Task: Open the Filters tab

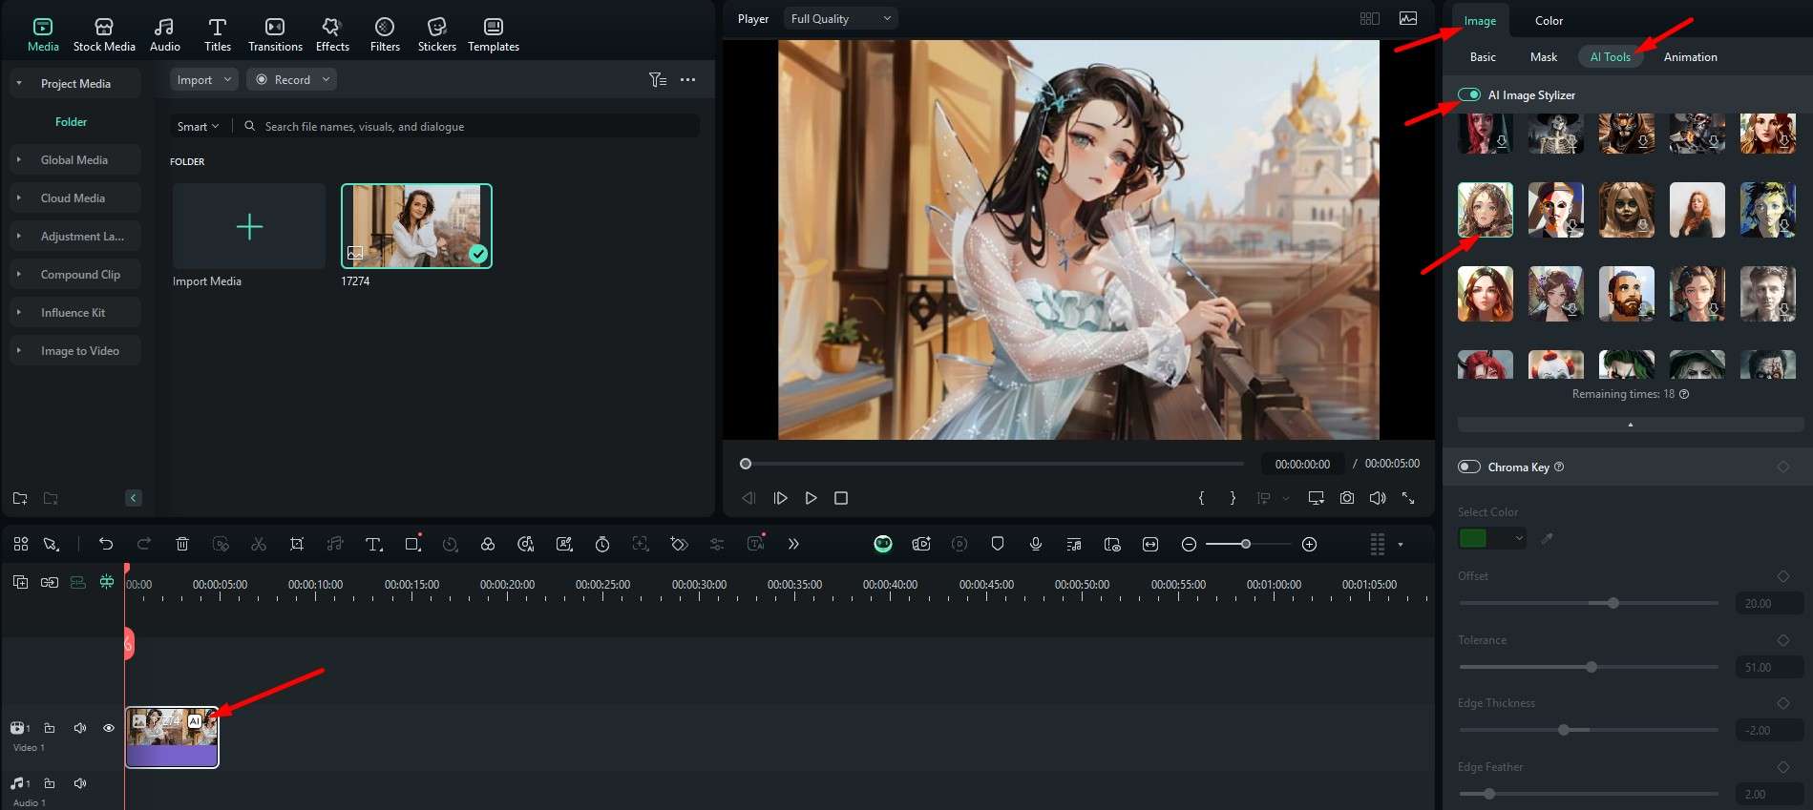Action: 385,34
